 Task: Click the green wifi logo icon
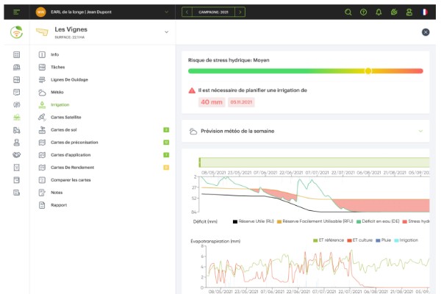click(17, 32)
